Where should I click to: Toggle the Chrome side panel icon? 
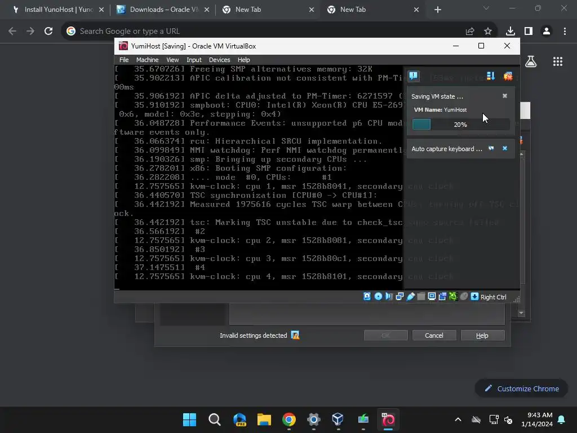(x=529, y=32)
